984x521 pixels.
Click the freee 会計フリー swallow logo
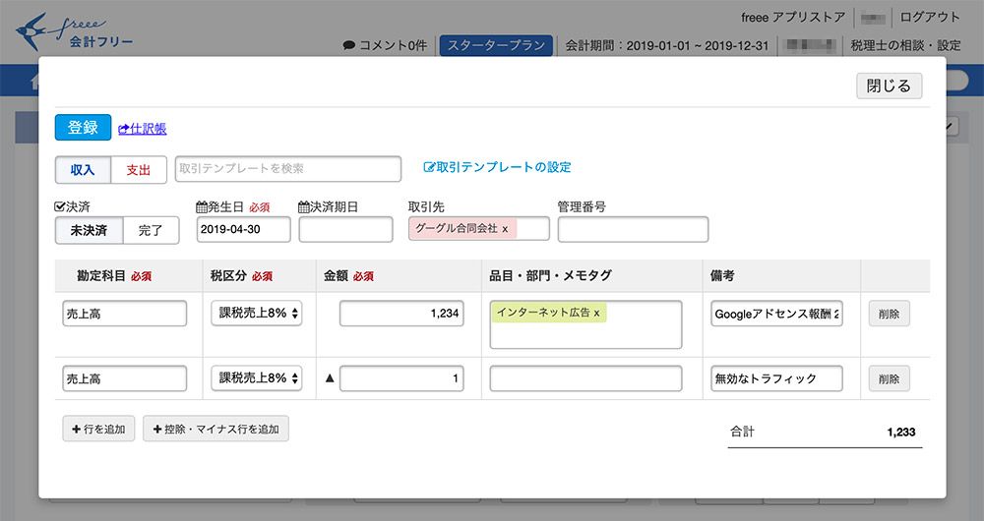coord(74,31)
